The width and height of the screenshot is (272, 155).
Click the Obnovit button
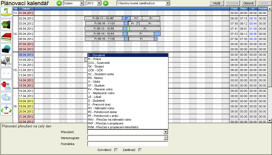coord(248,3)
